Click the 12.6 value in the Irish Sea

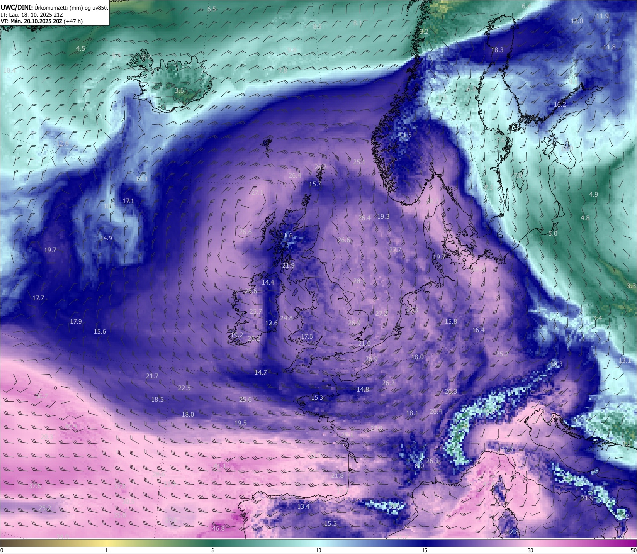(x=271, y=323)
